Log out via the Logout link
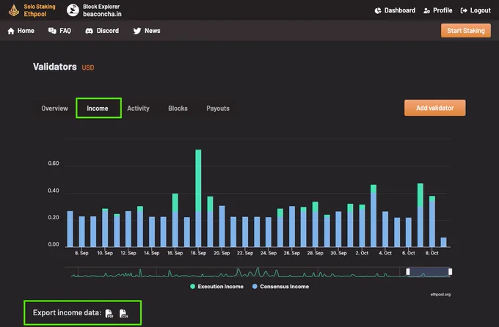 pos(476,10)
